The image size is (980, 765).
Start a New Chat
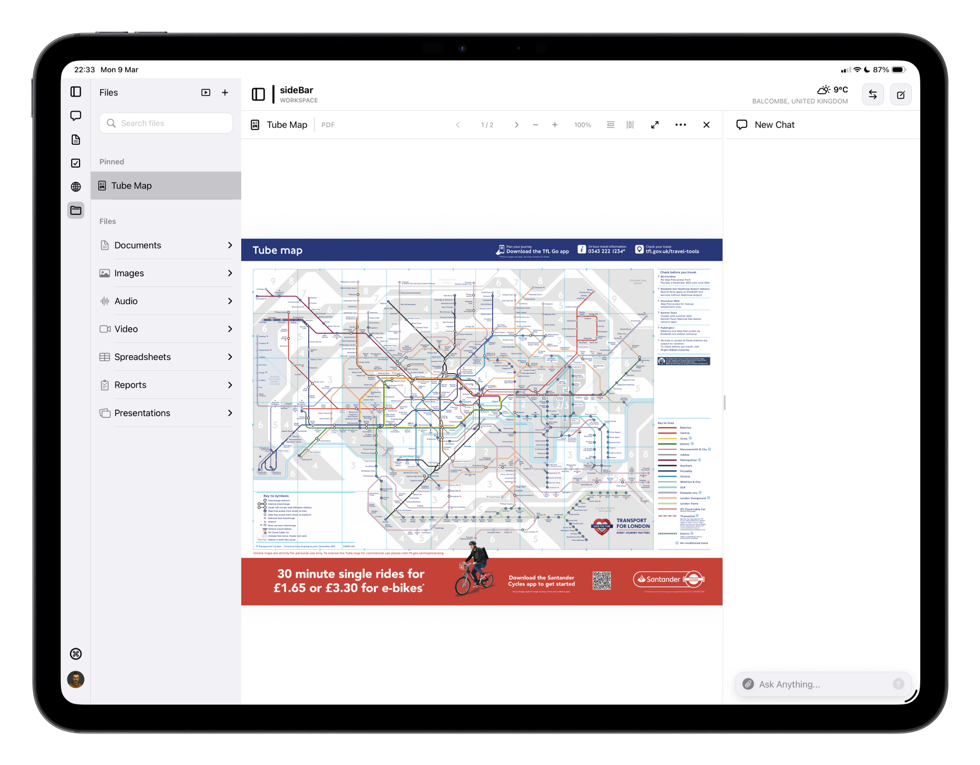click(x=774, y=125)
